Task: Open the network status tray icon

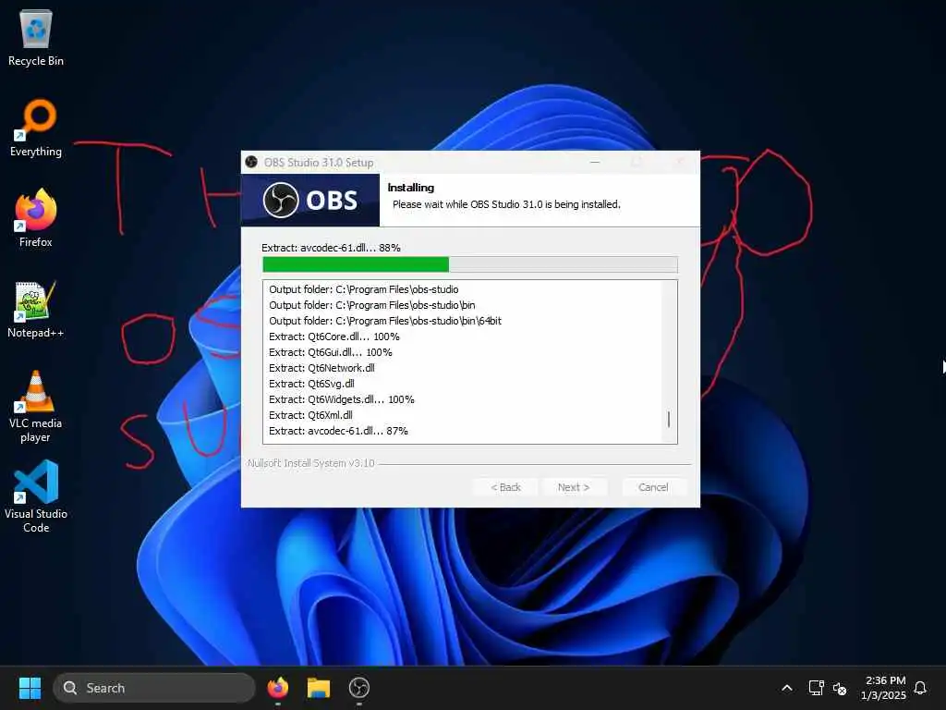Action: (816, 688)
